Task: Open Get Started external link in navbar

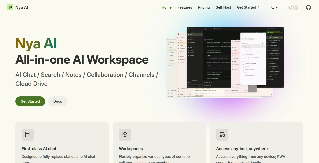Action: coord(248,7)
